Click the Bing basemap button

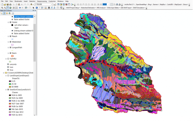[x=150, y=5]
